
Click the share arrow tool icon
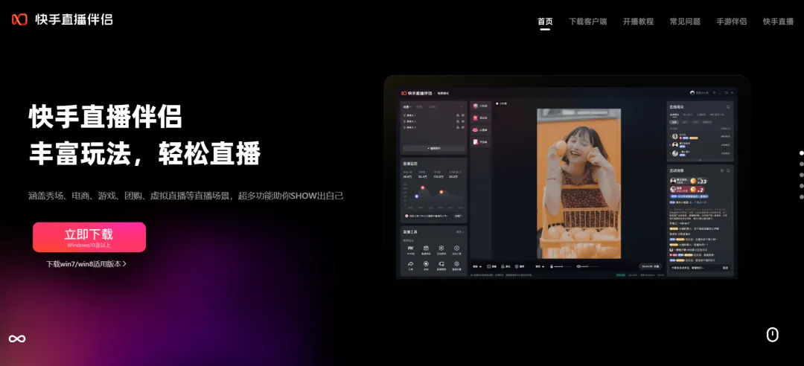pos(411,263)
